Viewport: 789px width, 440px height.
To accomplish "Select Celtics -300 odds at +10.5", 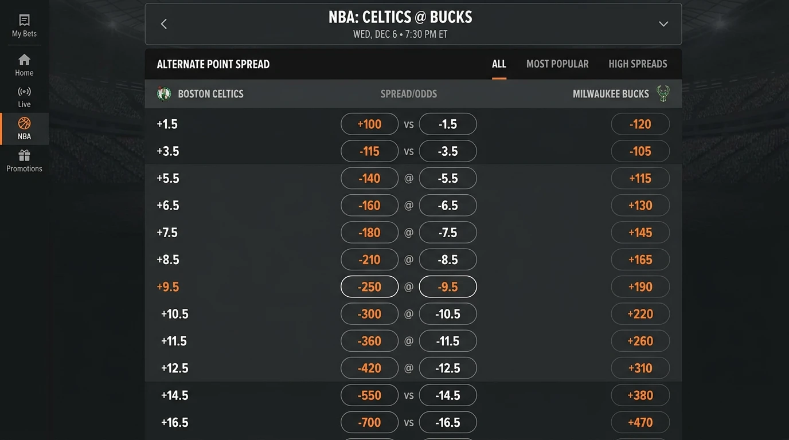I will pos(369,314).
